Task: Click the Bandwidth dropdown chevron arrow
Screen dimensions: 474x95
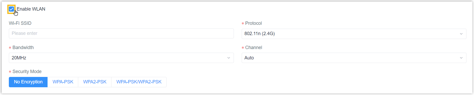Action: point(229,58)
